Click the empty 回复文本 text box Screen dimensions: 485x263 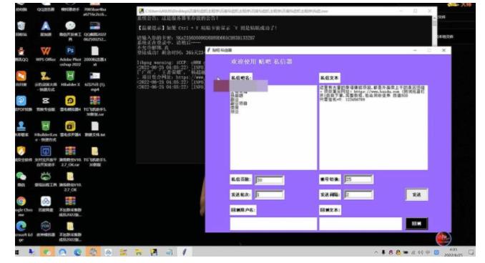click(x=361, y=224)
